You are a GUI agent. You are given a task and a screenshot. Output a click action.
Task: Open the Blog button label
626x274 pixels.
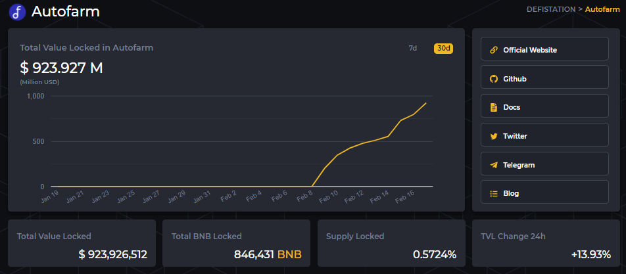pyautogui.click(x=511, y=194)
